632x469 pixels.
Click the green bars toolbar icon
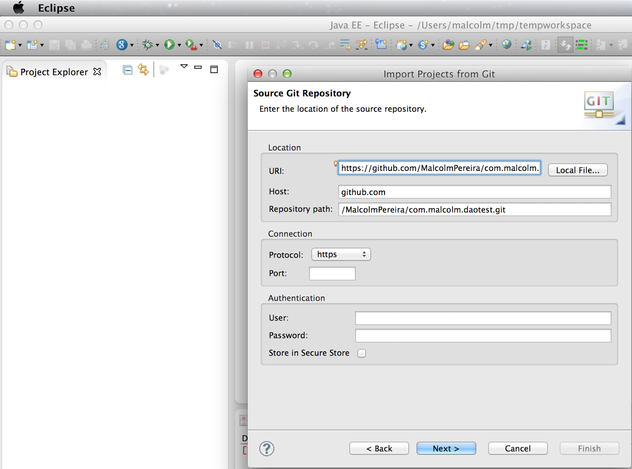(x=581, y=45)
